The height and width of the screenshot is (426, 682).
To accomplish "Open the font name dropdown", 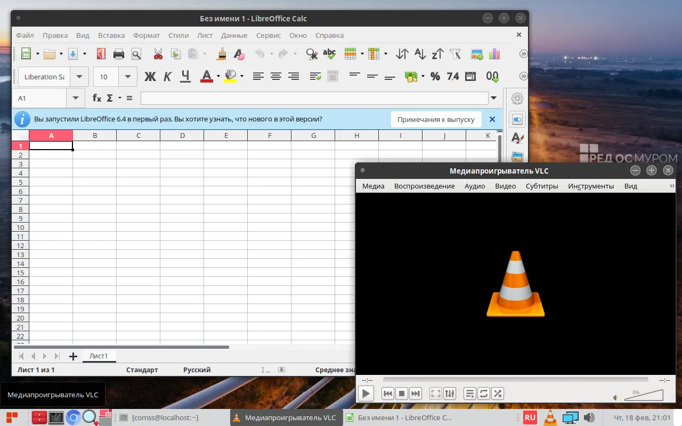I will [x=79, y=77].
